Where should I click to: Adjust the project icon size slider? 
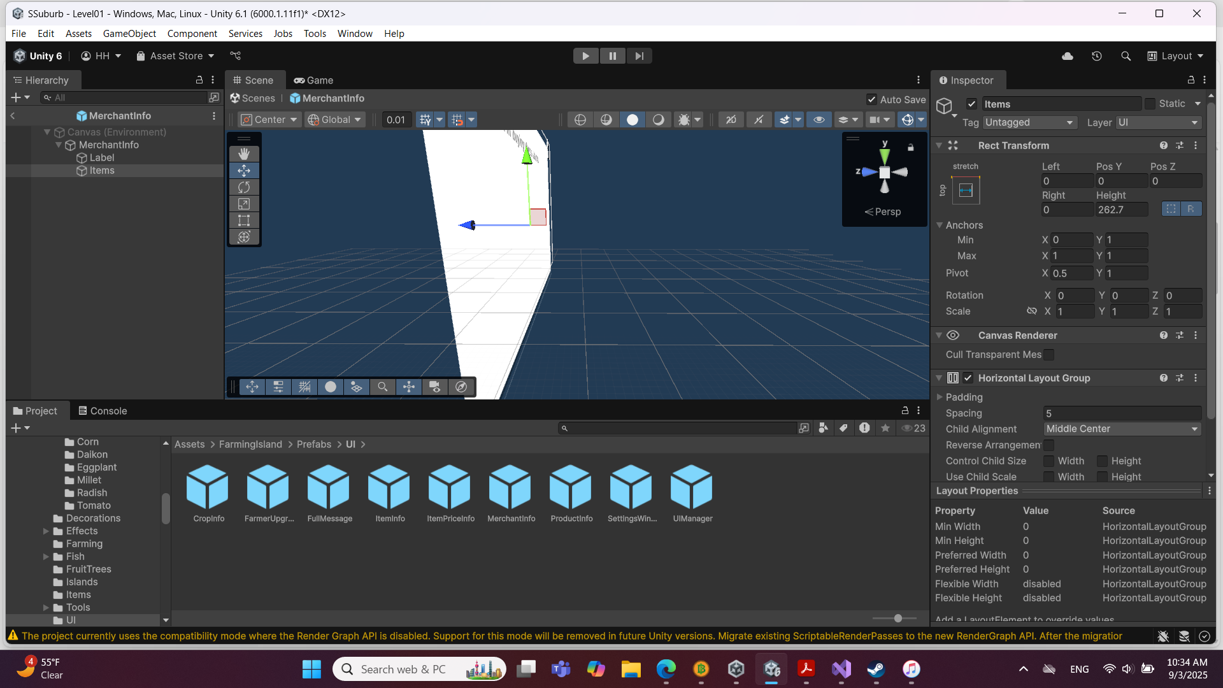coord(898,618)
